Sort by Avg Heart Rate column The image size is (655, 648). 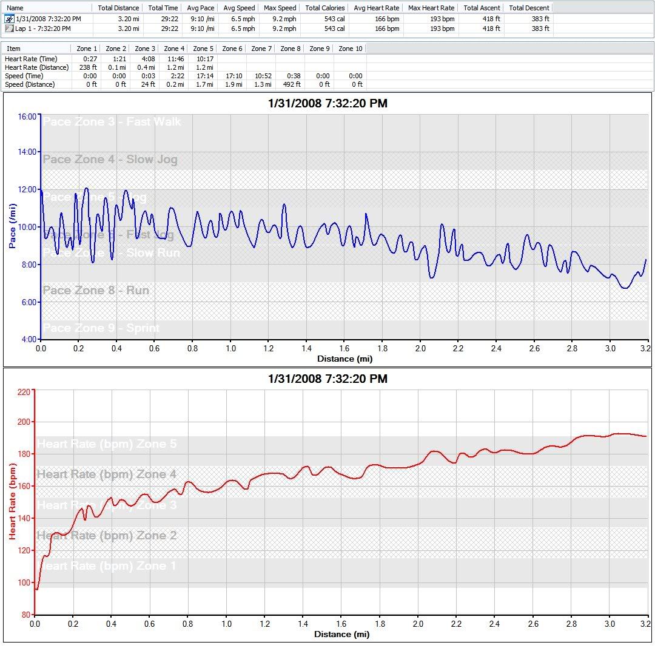click(376, 8)
